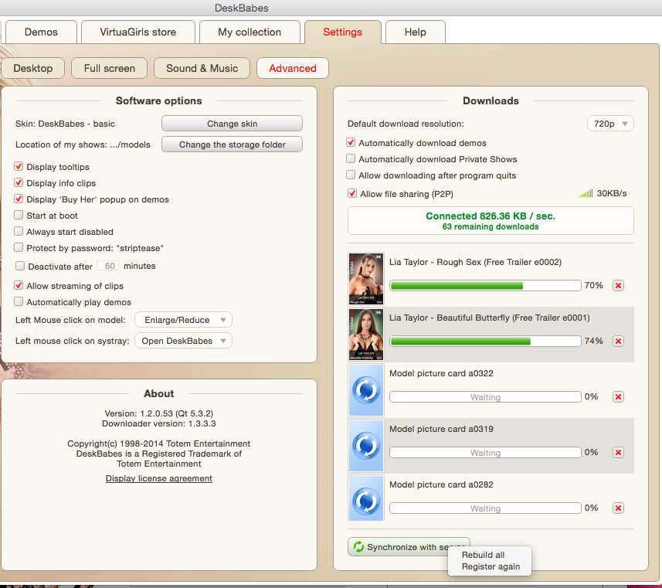Enable Always start disabled
662x588 pixels.
point(19,232)
